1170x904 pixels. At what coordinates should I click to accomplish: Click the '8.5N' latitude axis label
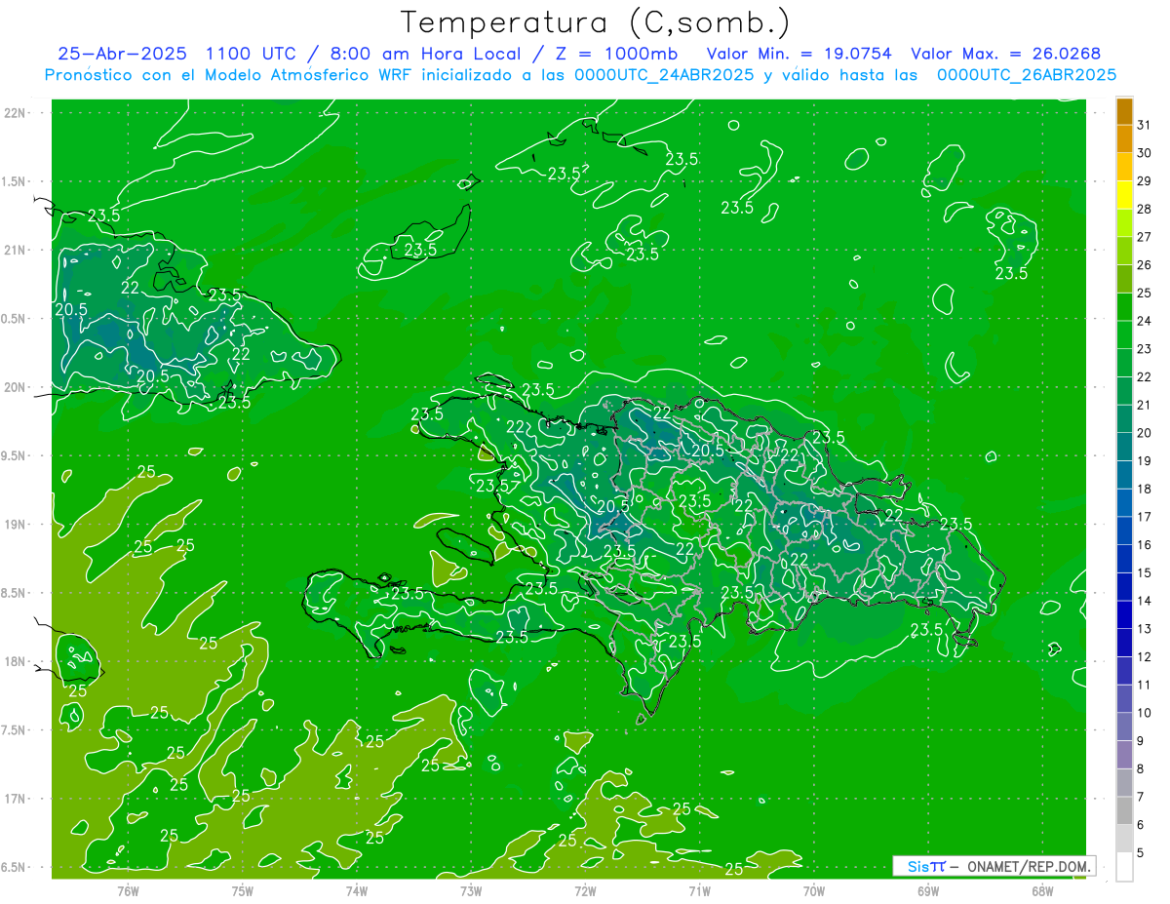(x=15, y=593)
